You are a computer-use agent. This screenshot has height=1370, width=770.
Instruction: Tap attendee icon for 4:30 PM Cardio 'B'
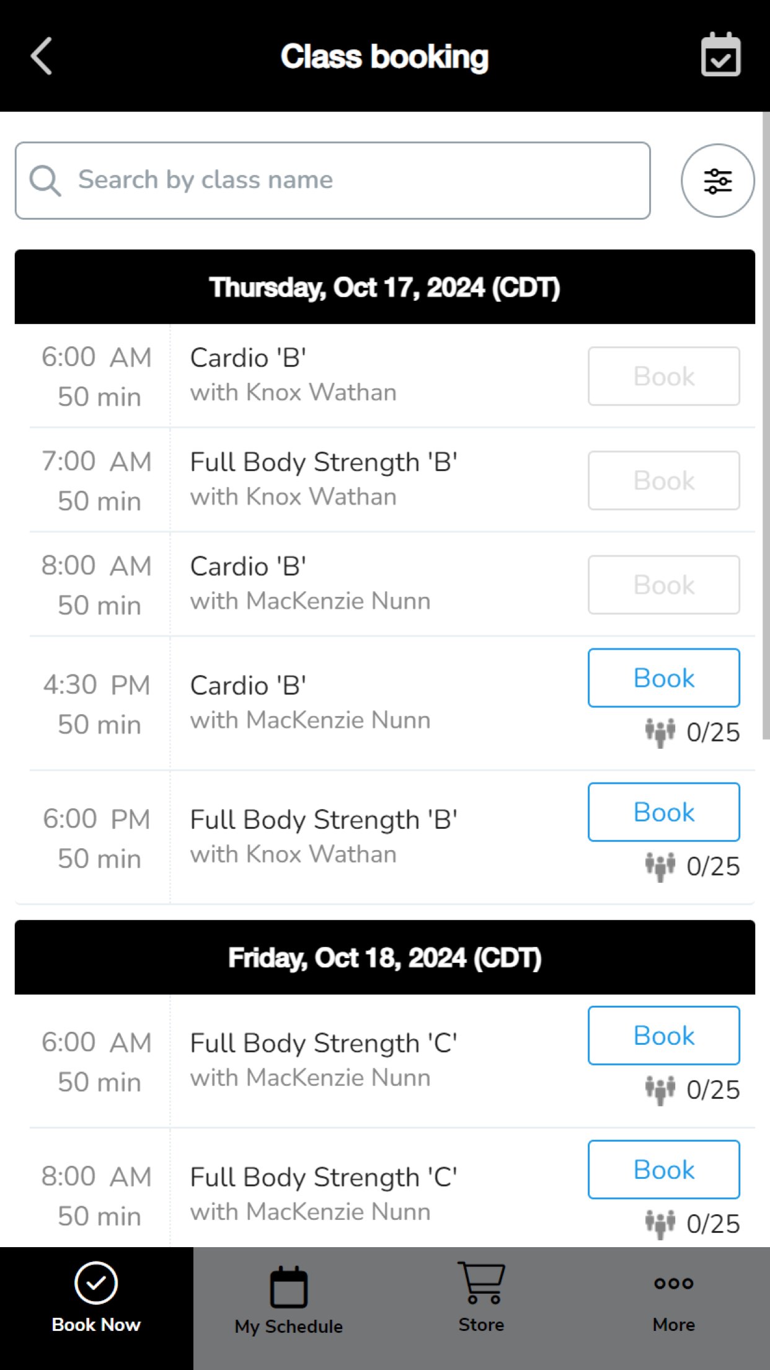point(660,732)
